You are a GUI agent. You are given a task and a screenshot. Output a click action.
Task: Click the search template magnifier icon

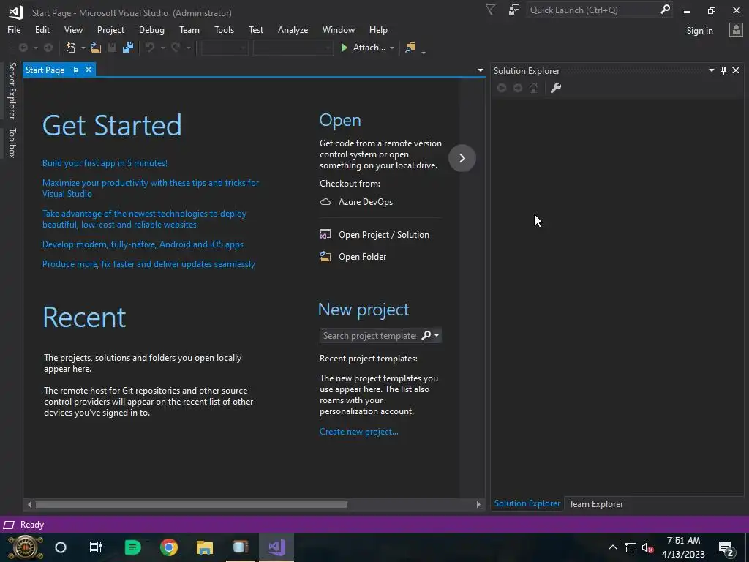coord(426,335)
